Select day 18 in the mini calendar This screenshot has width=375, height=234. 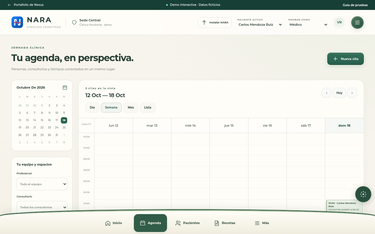[x=64, y=120]
